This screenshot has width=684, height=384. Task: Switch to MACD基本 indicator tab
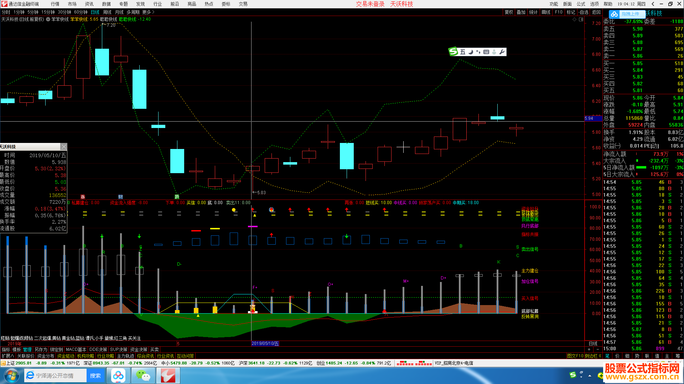(76, 350)
